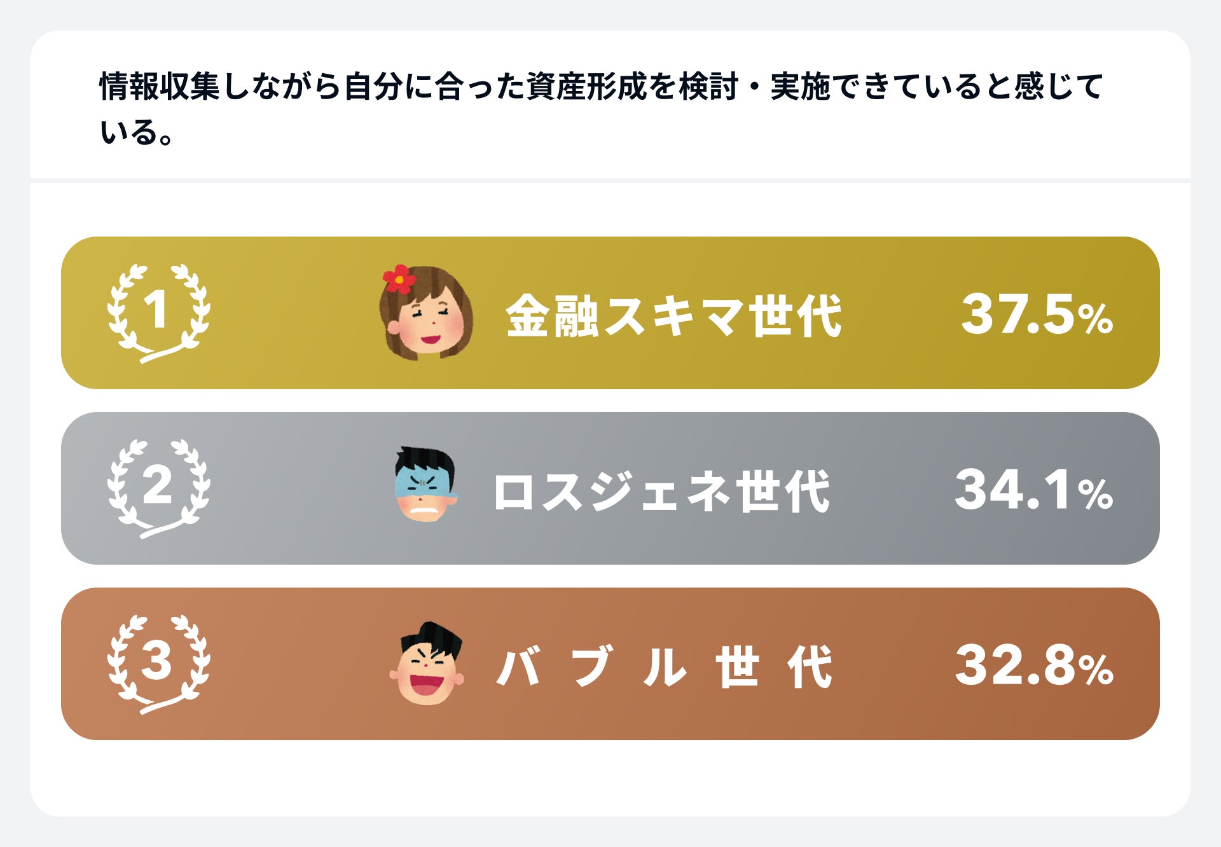Click the red flower hair ornament
The width and height of the screenshot is (1221, 847).
399,279
